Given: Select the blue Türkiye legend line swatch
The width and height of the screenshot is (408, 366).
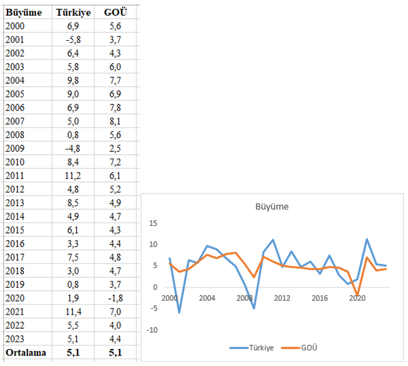Looking at the screenshot, I should [240, 347].
